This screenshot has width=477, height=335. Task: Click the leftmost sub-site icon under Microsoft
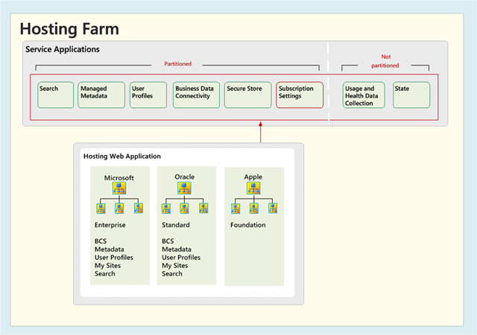click(101, 208)
